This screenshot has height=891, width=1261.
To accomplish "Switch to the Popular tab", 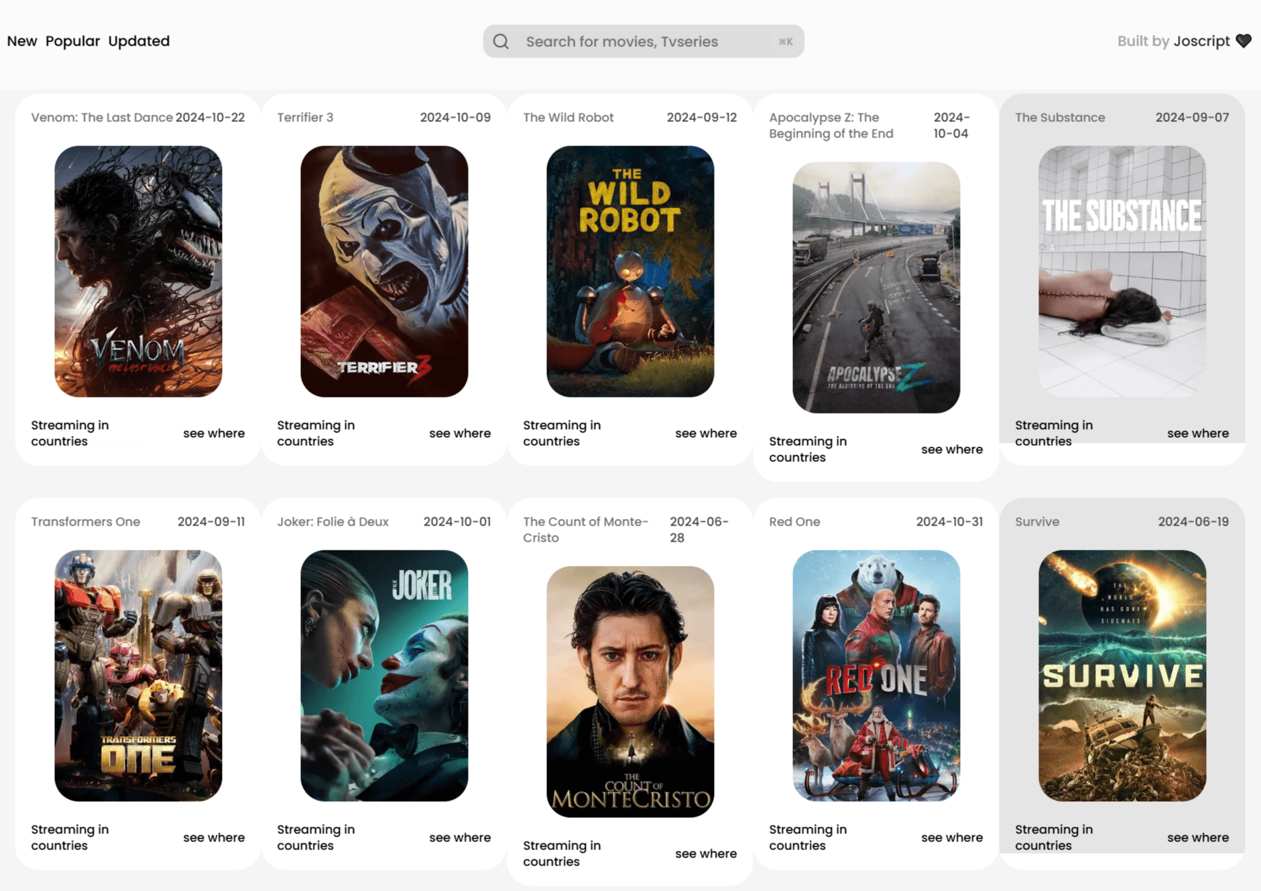I will 72,41.
